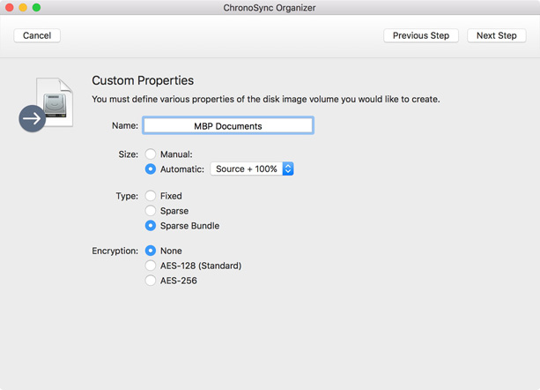Screen dimensions: 540x390
Task: Close the ChronoSync Organizer window
Action: pos(10,8)
